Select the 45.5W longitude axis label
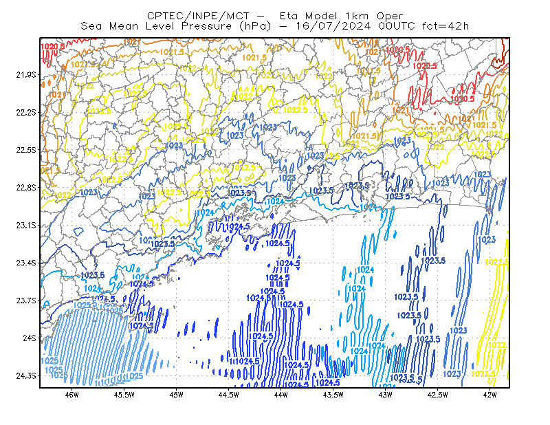The height and width of the screenshot is (425, 550). click(124, 395)
